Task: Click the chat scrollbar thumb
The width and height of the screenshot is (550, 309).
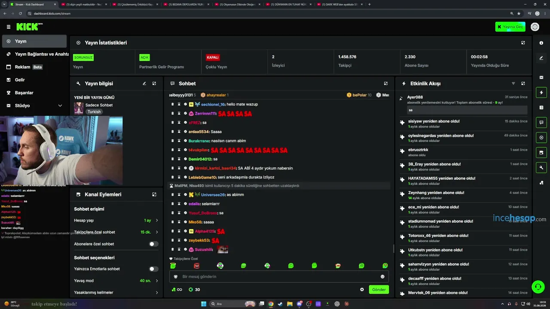Action: (x=394, y=249)
